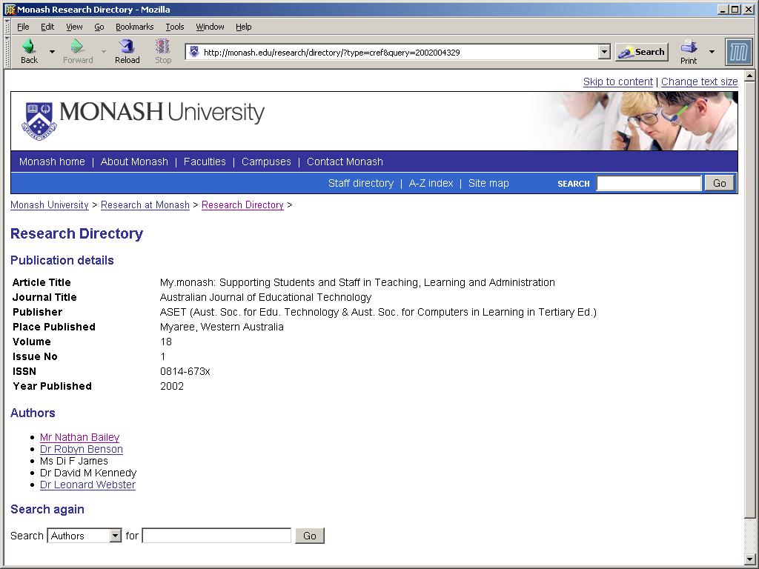Screen dimensions: 759x569
Task: Click the header researchers photo banner
Action: (x=634, y=121)
